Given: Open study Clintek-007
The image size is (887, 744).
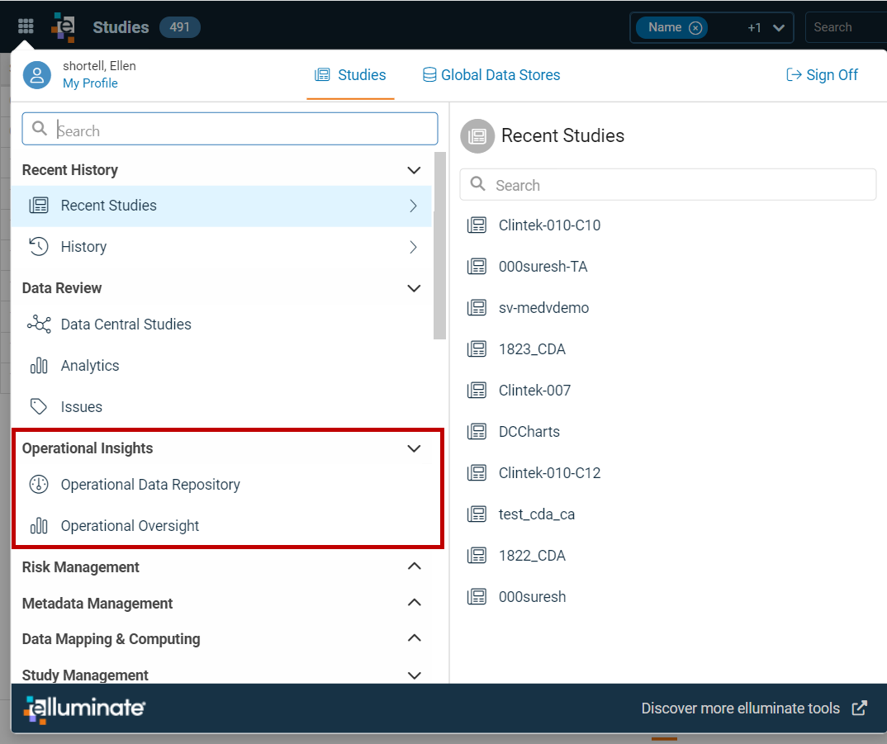Looking at the screenshot, I should pyautogui.click(x=534, y=391).
